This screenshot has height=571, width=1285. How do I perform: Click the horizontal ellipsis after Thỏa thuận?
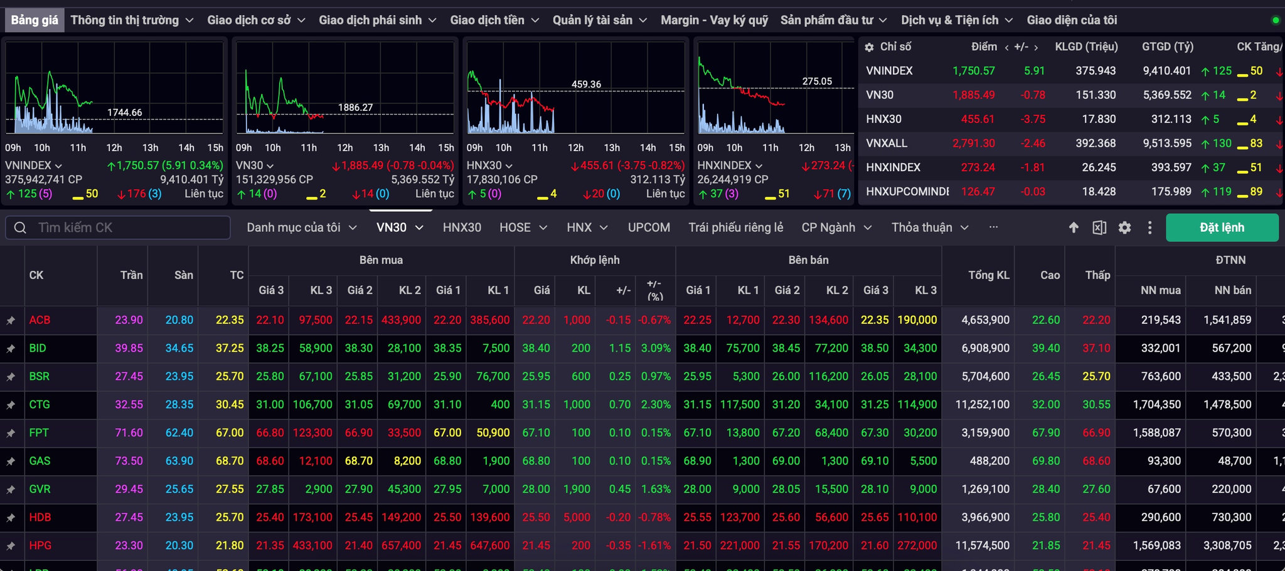993,227
